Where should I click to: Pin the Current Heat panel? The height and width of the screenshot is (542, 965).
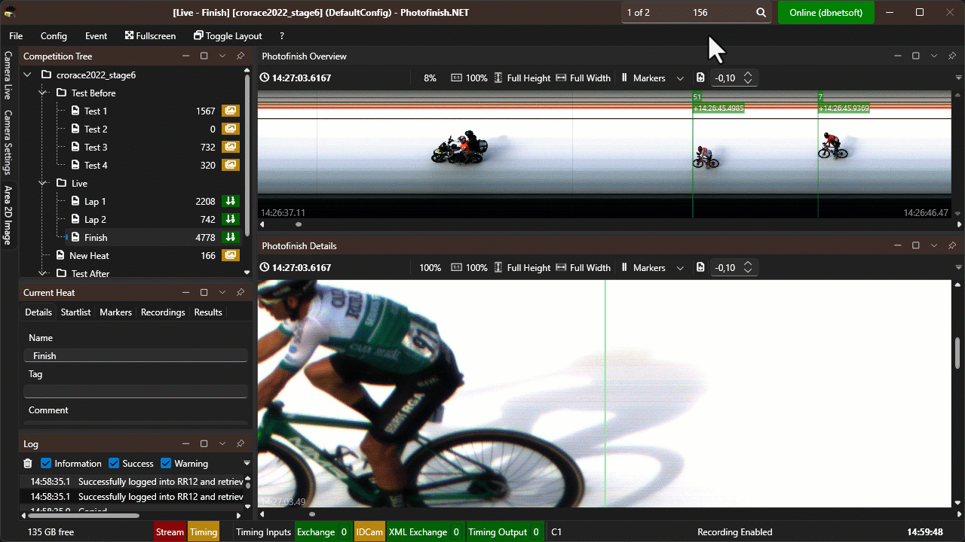[240, 293]
